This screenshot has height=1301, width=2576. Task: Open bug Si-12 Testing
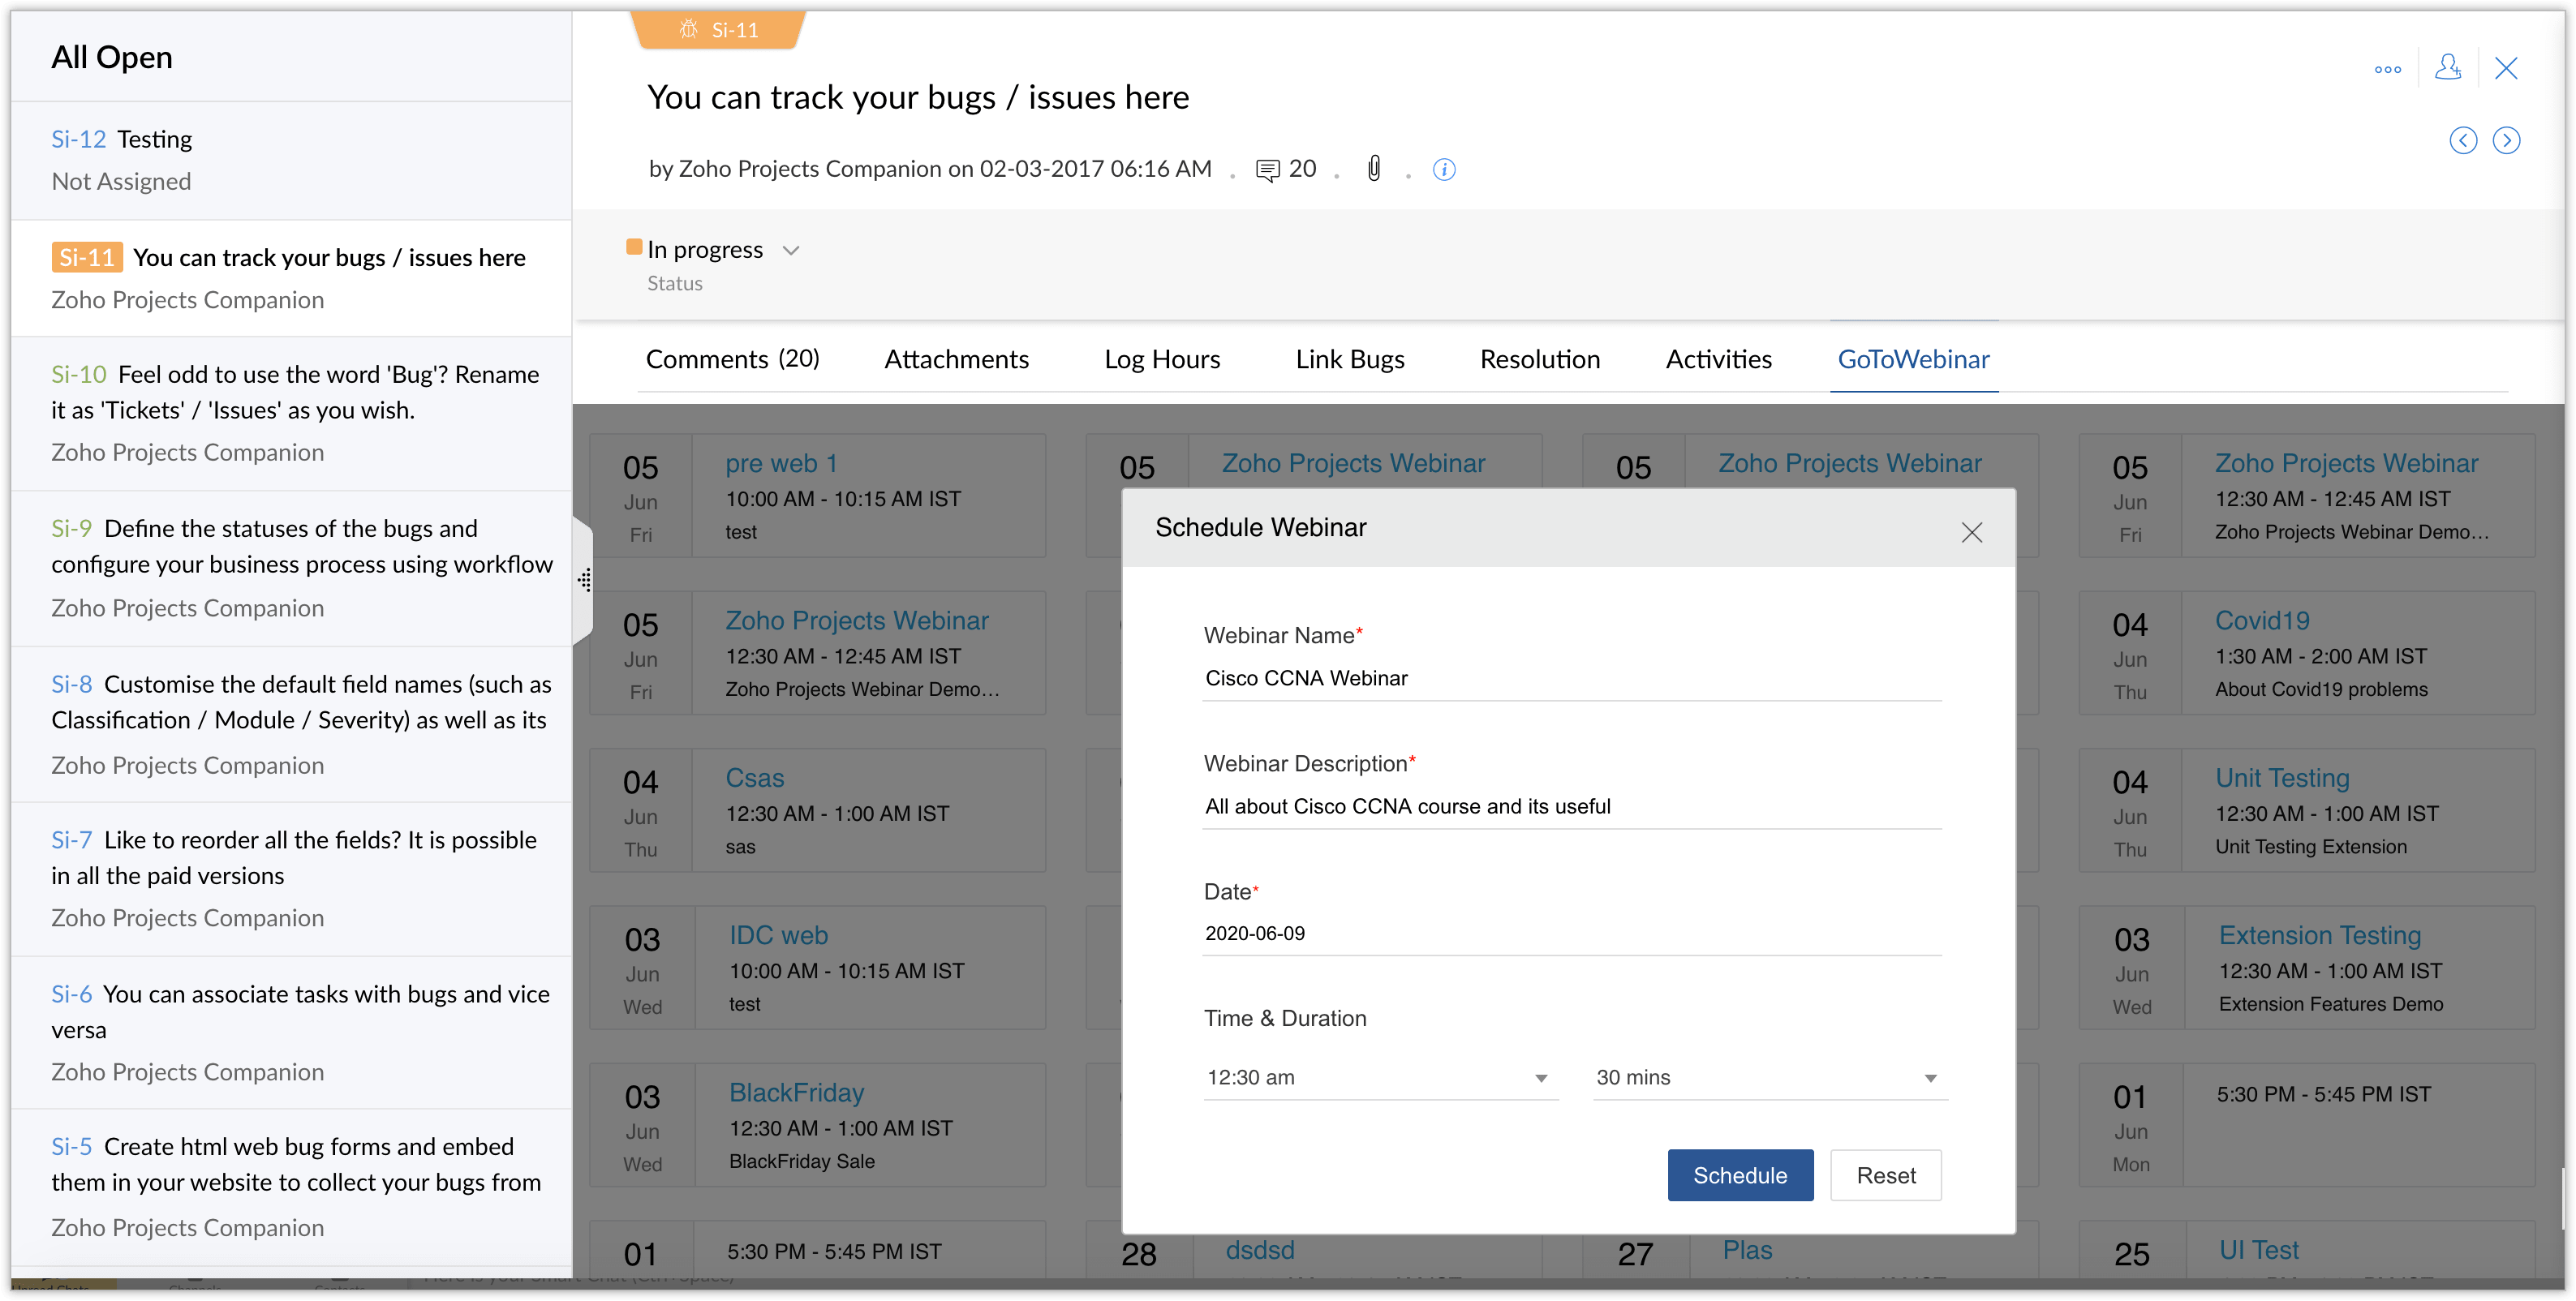tap(291, 160)
